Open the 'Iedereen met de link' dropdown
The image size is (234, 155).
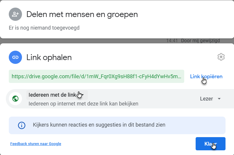(x=57, y=95)
